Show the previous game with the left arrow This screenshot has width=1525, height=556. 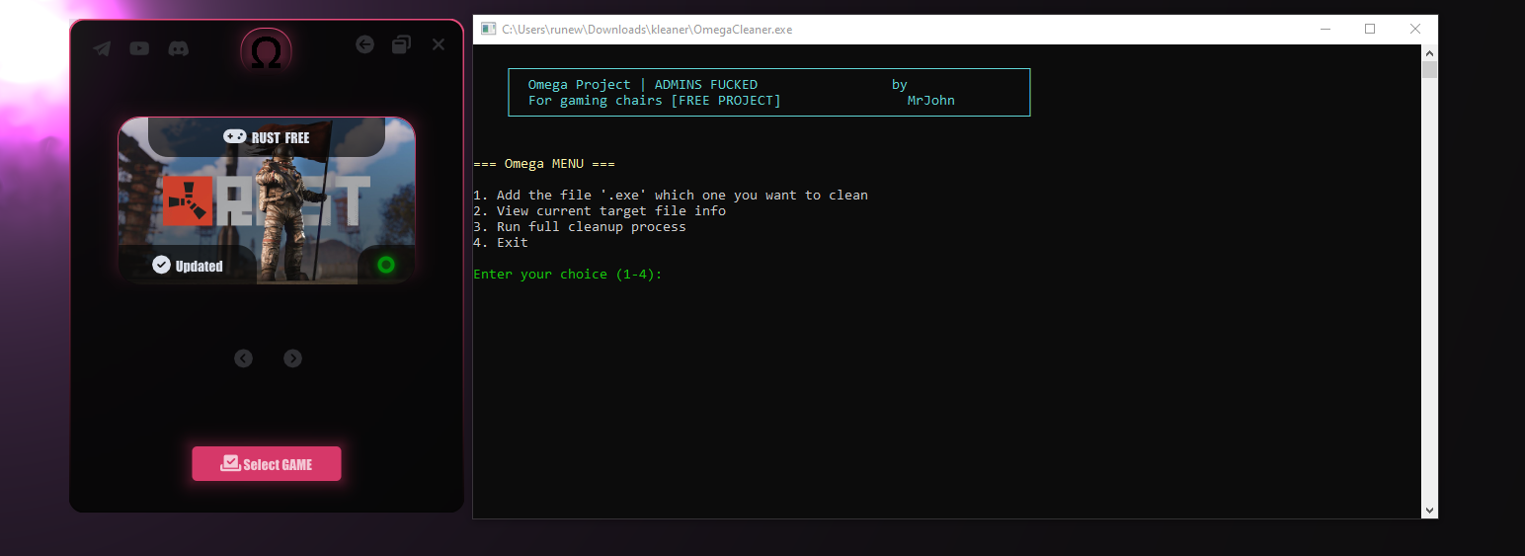click(243, 358)
